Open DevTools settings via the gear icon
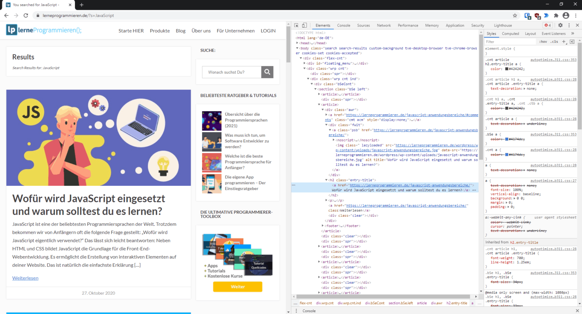Screen dimensions: 582x314 point(561,25)
